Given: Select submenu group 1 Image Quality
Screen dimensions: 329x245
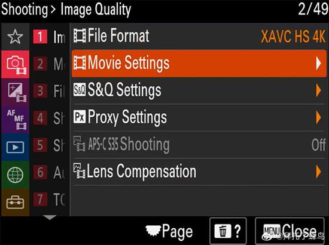Looking at the screenshot, I should click(50, 37).
